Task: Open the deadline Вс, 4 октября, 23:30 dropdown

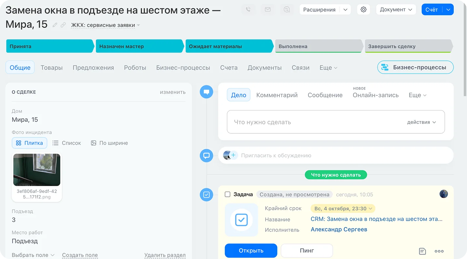Action: pyautogui.click(x=343, y=208)
